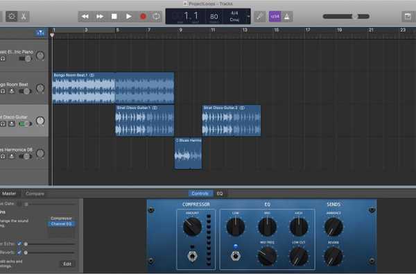The width and height of the screenshot is (416, 274).
Task: Click the red Record button
Action: tap(143, 17)
